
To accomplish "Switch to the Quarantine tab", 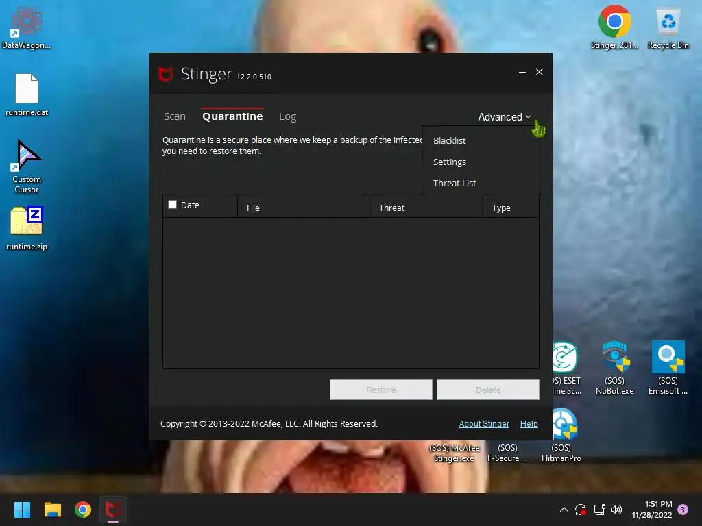I will 232,116.
